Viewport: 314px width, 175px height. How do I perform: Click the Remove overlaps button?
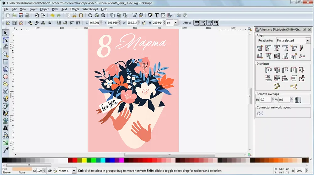pyautogui.click(x=298, y=100)
